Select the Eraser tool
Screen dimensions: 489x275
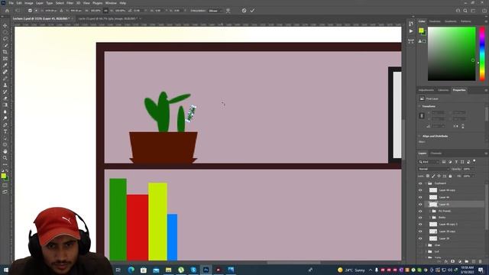coord(5,99)
